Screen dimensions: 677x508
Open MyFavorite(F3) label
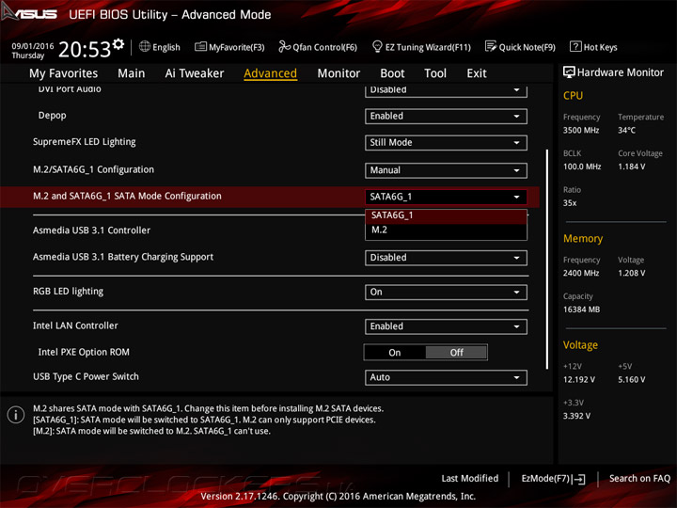tap(237, 47)
